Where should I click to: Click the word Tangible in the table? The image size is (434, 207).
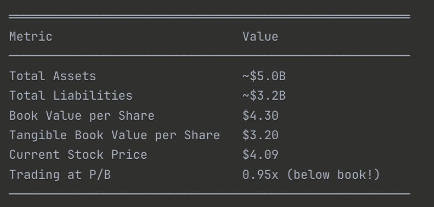(x=38, y=135)
